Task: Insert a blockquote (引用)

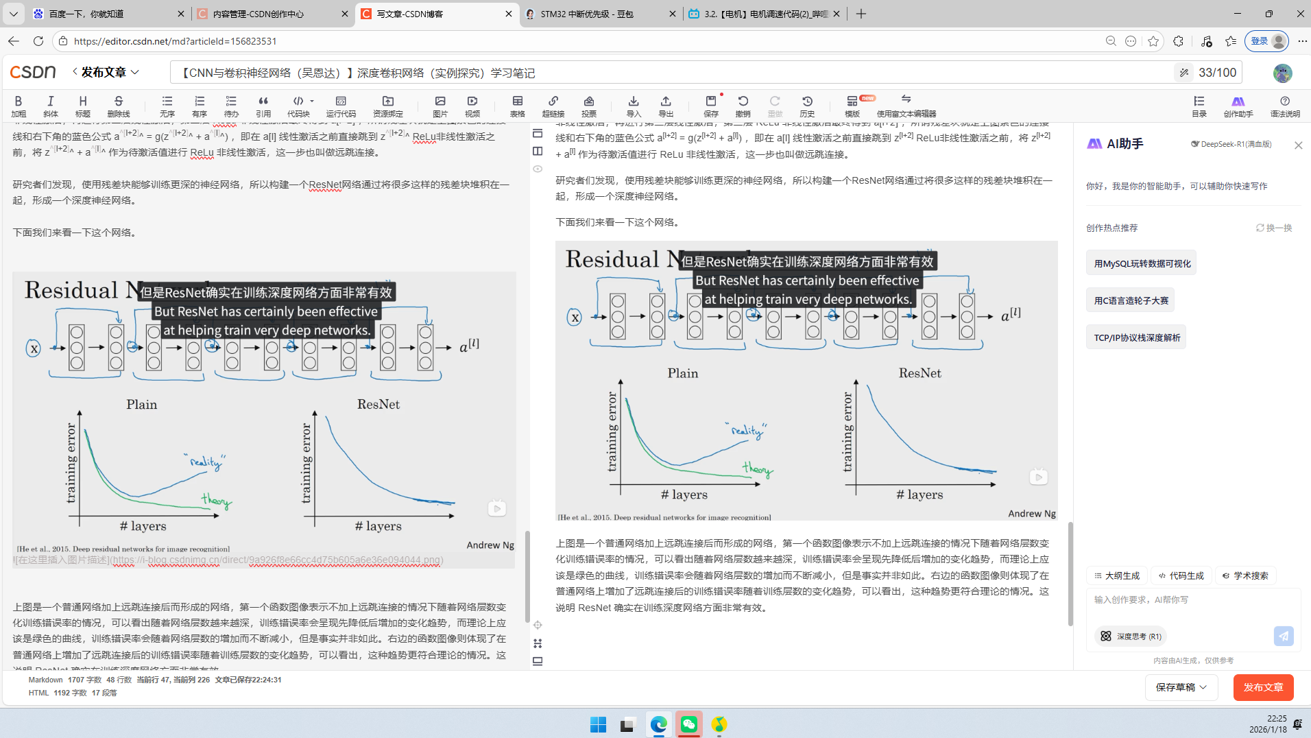Action: (x=263, y=106)
